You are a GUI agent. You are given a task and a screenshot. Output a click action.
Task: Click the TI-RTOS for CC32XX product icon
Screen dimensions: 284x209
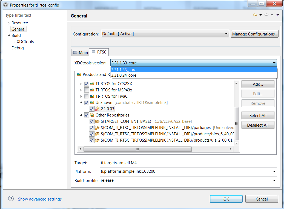coord(92,84)
